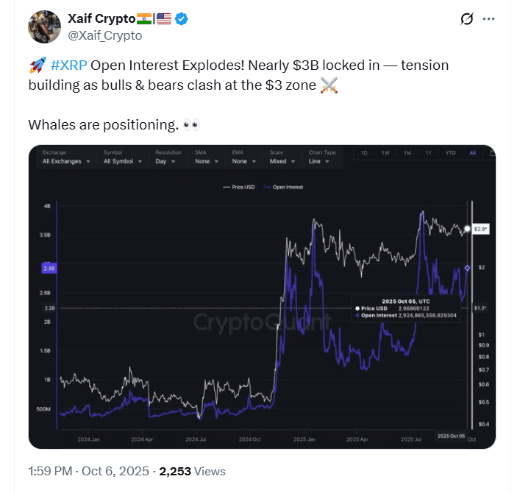Screen dimensions: 520x493
Task: Click the icon right of the All range
Action: (x=493, y=153)
